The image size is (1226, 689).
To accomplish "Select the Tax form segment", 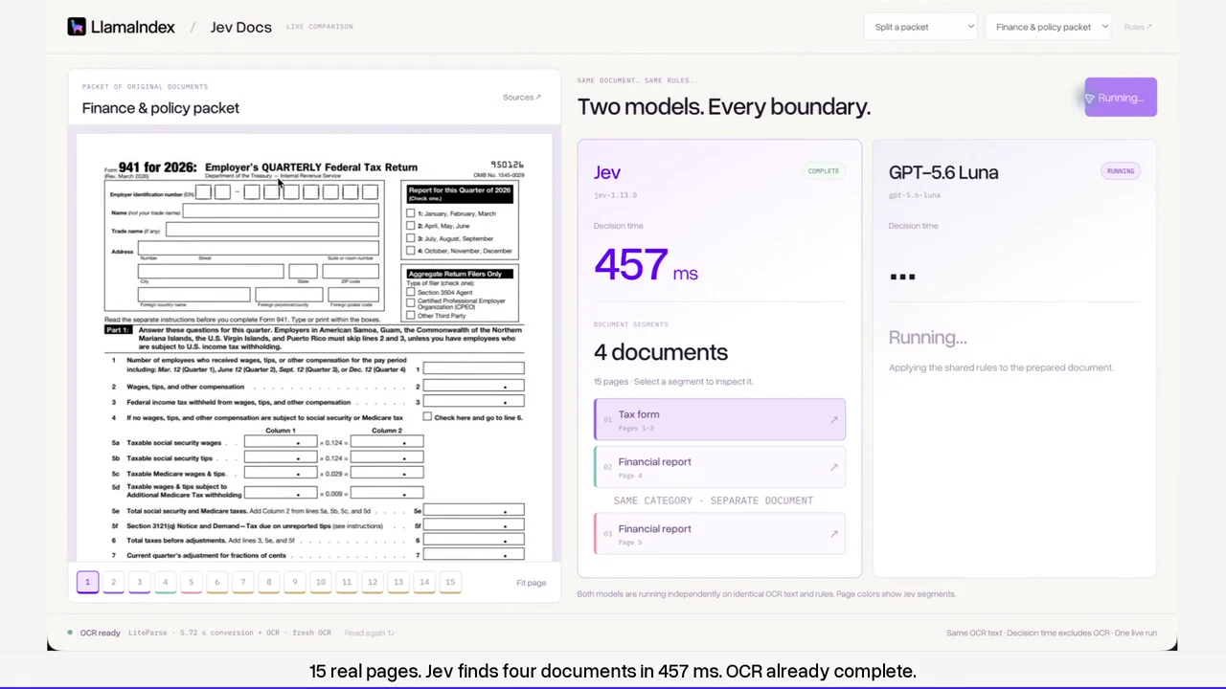I will coord(719,419).
